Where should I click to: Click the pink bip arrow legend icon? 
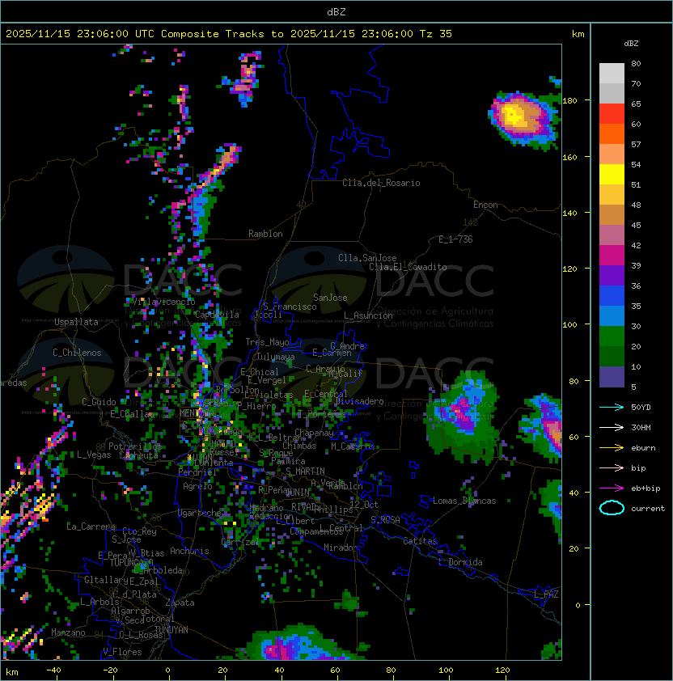pos(612,467)
